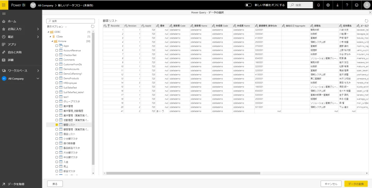Image resolution: width=372 pixels, height=188 pixels.
Task: Open notifications via the bell icon
Action: (318, 5)
